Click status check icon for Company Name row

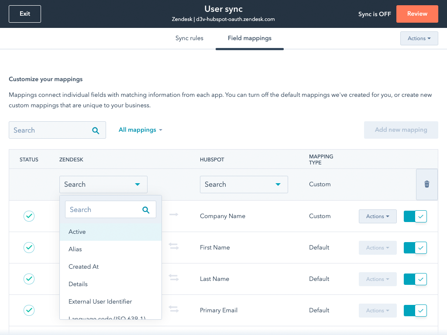[29, 216]
